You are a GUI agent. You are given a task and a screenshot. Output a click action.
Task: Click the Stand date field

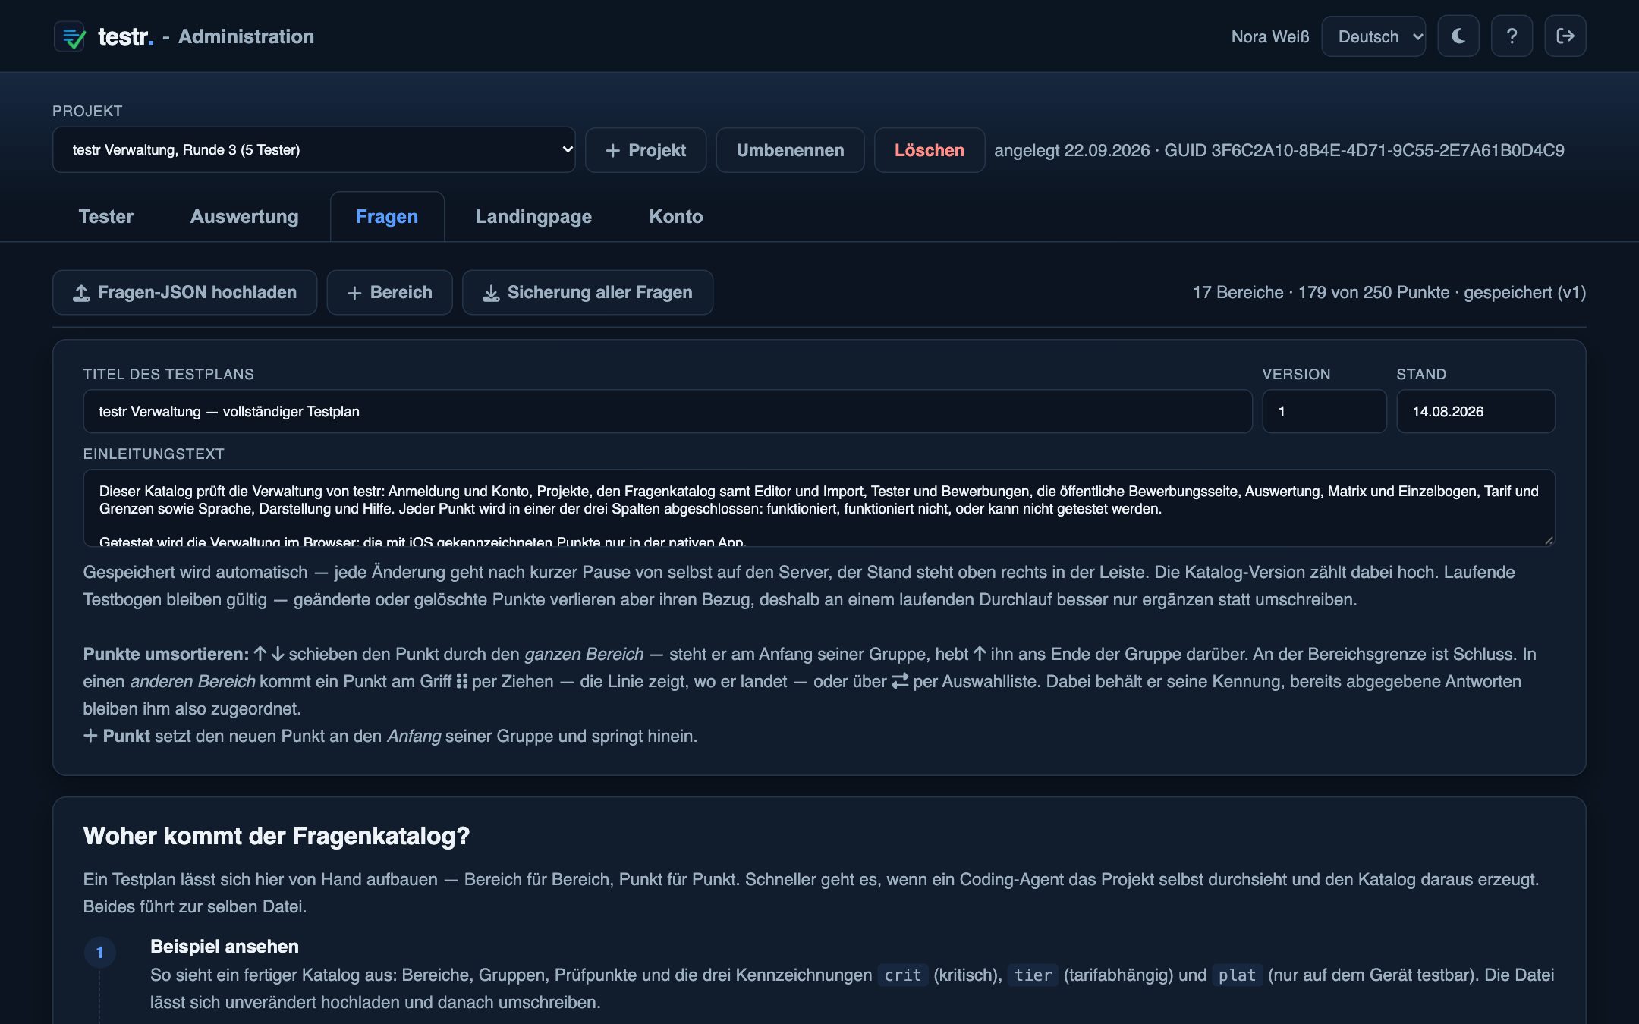click(x=1476, y=411)
